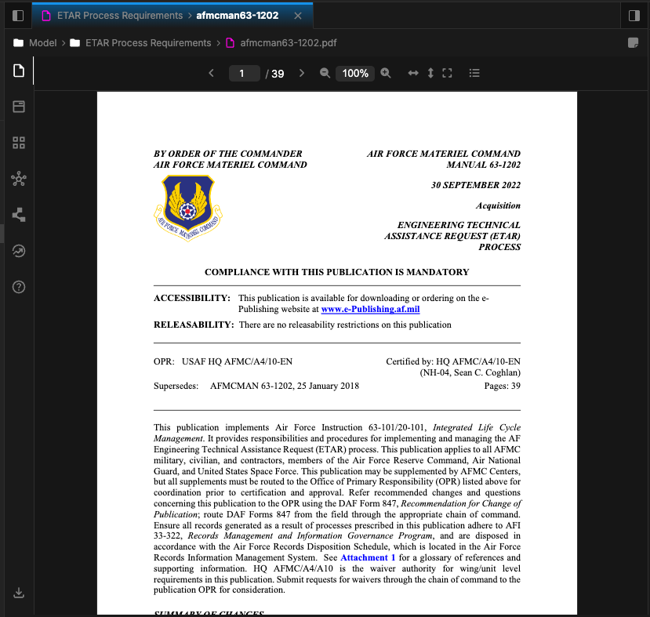Image resolution: width=650 pixels, height=617 pixels.
Task: Enter full-page view mode
Action: (447, 73)
